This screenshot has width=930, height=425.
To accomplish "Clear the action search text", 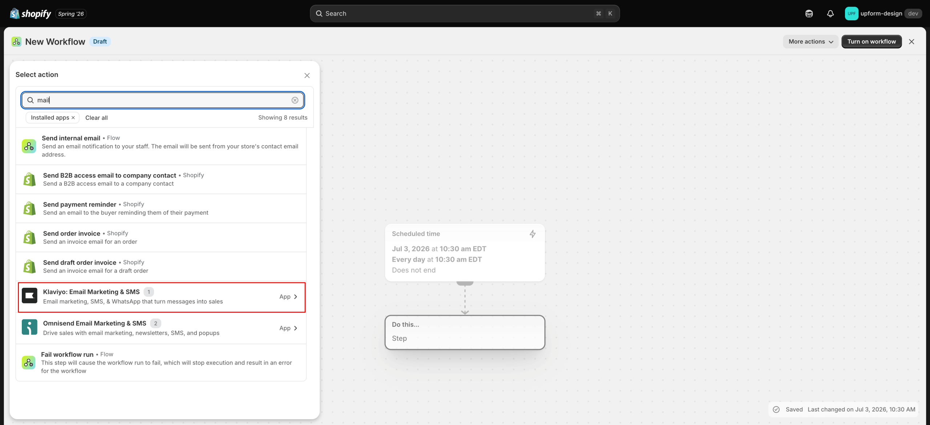I will (x=295, y=100).
